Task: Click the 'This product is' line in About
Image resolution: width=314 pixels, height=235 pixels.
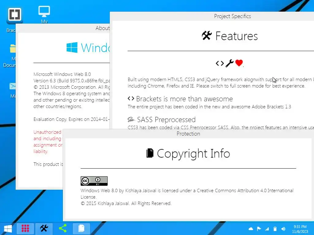Action: coord(48,164)
